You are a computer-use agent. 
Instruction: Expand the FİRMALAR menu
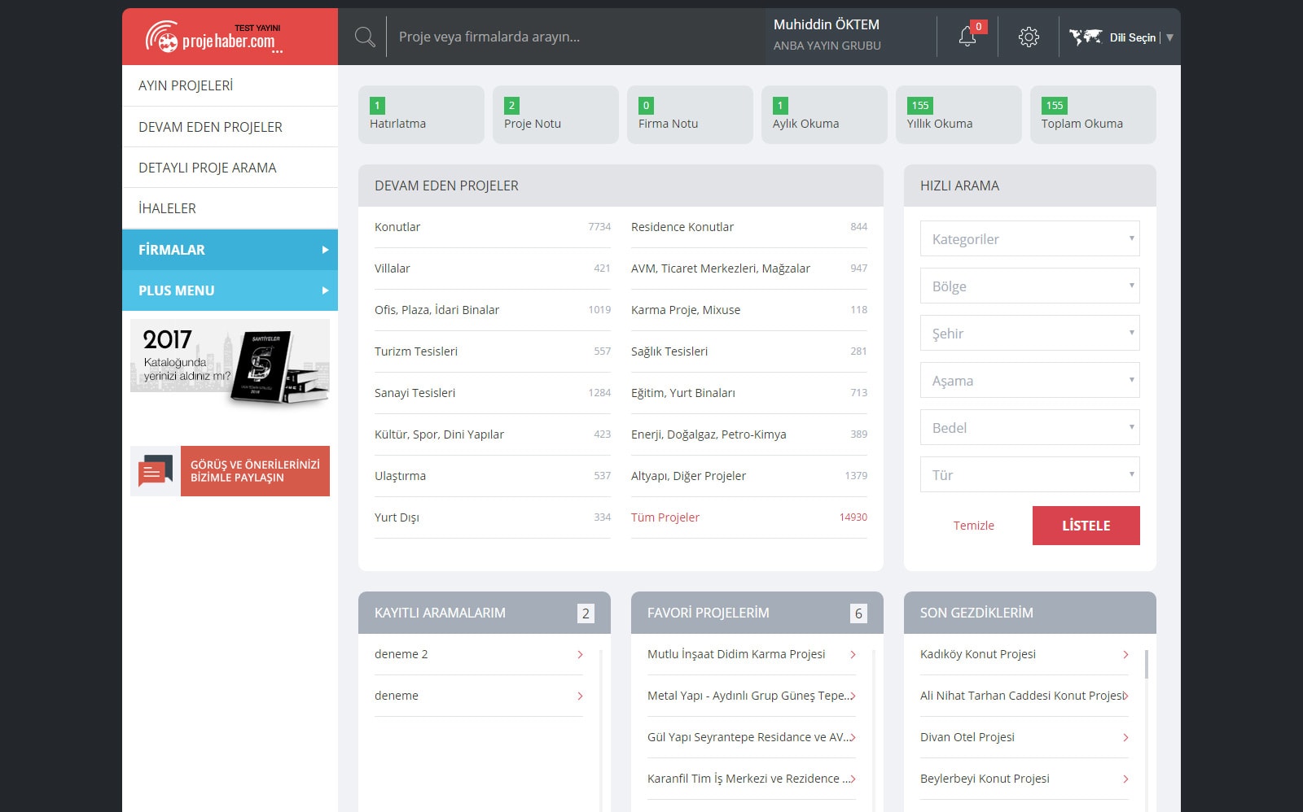tap(230, 250)
